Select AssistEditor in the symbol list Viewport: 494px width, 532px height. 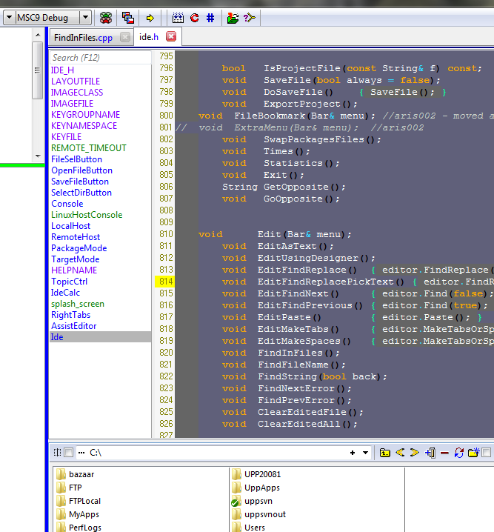73,326
